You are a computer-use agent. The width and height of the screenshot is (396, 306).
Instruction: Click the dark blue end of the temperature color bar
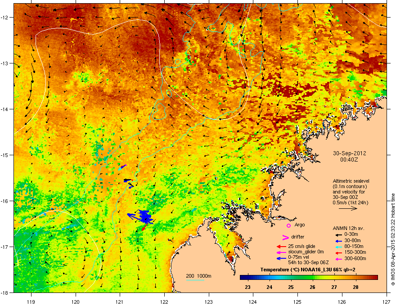tap(243, 278)
